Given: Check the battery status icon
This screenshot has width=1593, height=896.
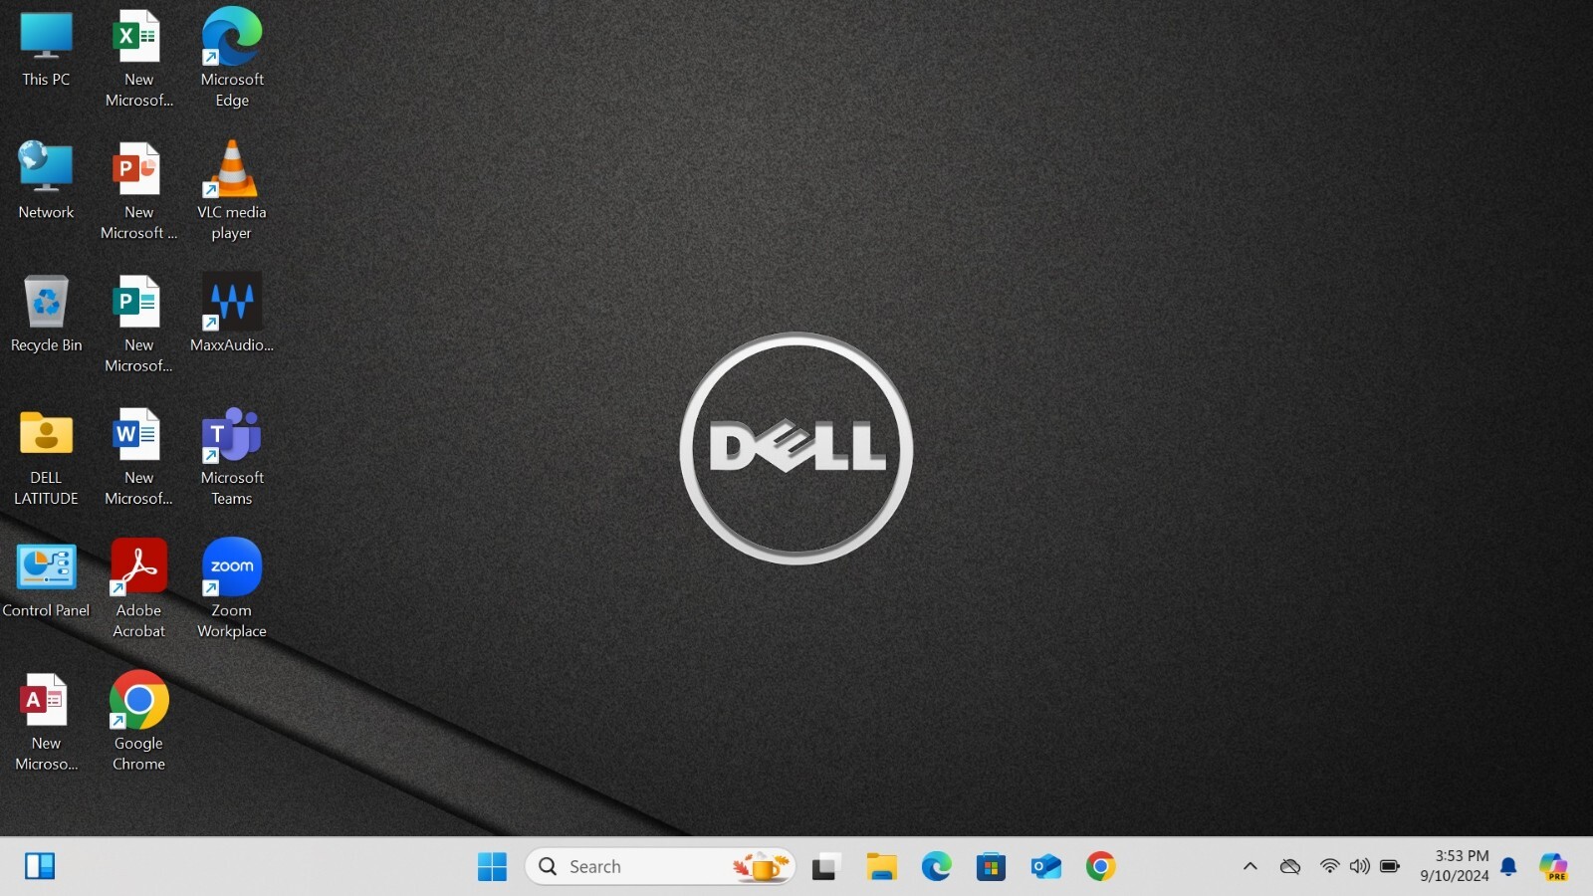Looking at the screenshot, I should pos(1390,866).
